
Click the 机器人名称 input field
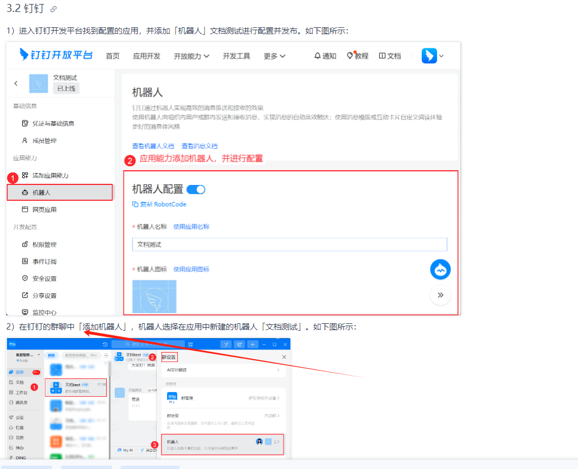(x=290, y=245)
